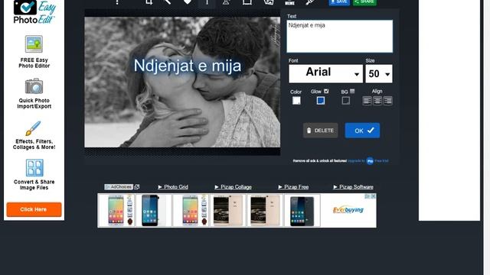This screenshot has height=275, width=490.
Task: Click the Upgrade to Pro link
Action: pyautogui.click(x=356, y=161)
